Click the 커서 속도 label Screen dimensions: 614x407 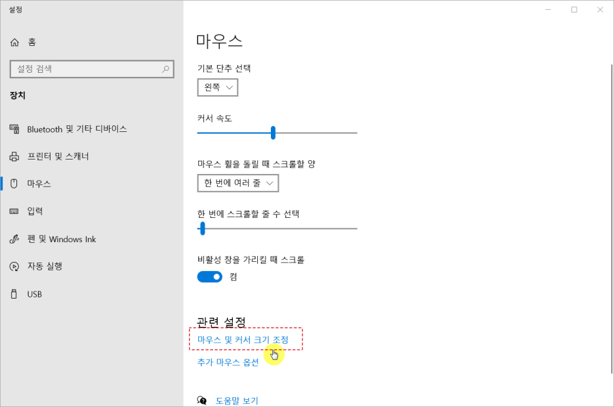tap(215, 118)
